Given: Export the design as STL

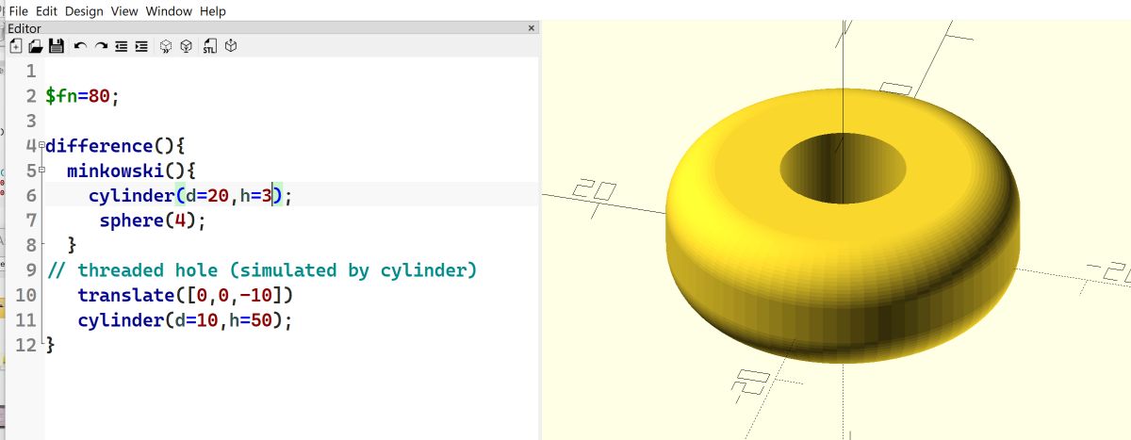Looking at the screenshot, I should tap(210, 45).
